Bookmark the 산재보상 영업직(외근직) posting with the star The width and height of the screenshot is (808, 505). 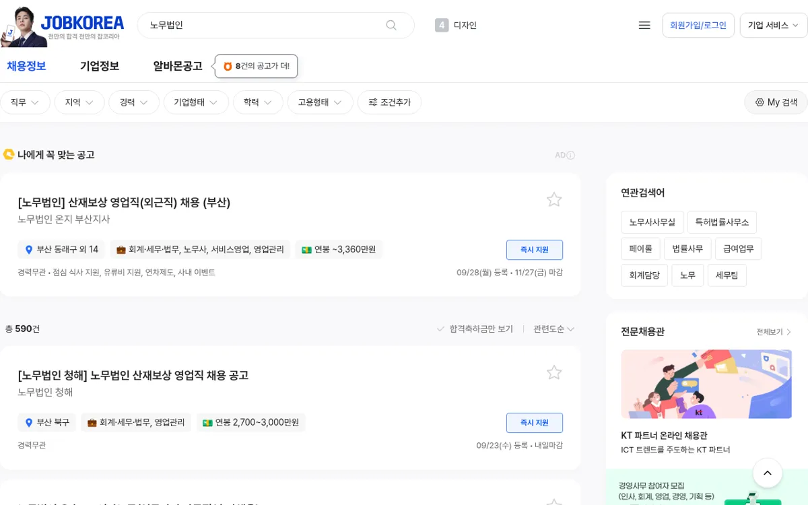(554, 199)
